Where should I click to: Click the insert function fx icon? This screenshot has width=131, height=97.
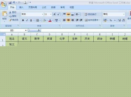point(39,30)
